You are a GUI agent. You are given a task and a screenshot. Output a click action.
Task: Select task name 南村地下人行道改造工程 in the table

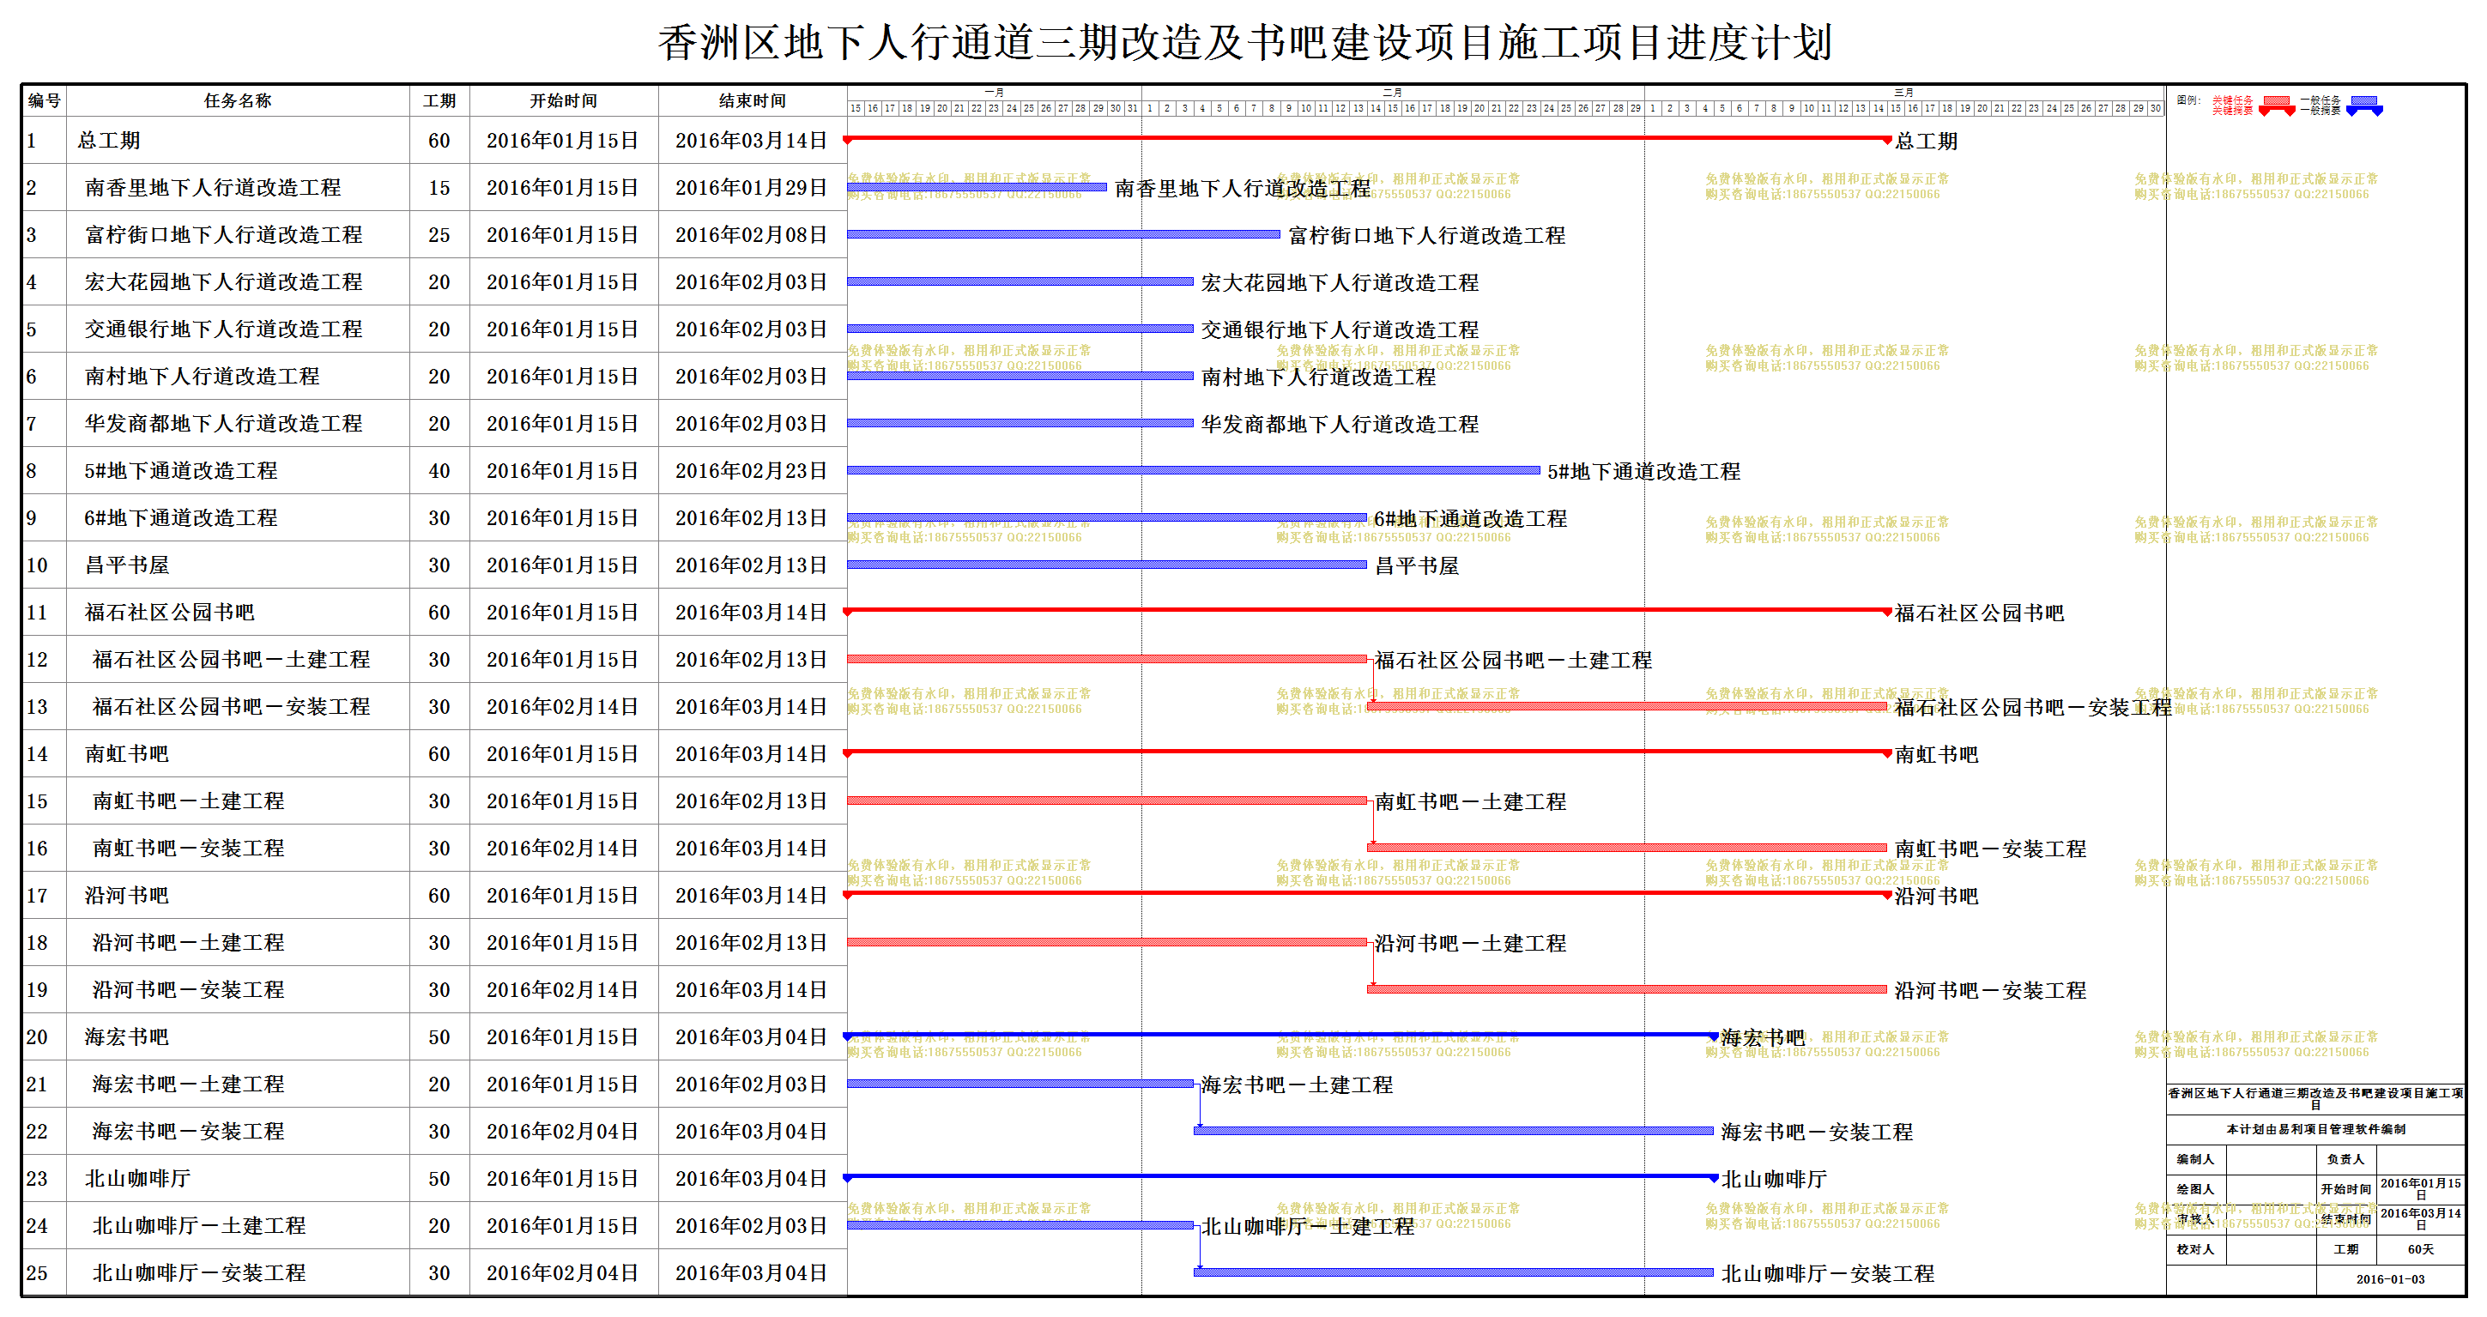pyautogui.click(x=202, y=377)
